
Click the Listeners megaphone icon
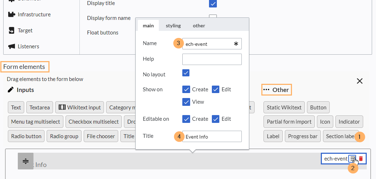coord(11,47)
